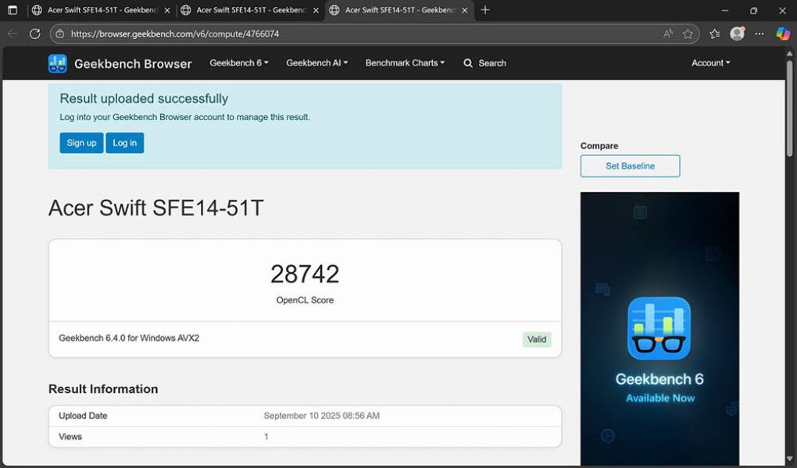This screenshot has width=797, height=468.
Task: Click the Set Baseline button
Action: click(630, 166)
